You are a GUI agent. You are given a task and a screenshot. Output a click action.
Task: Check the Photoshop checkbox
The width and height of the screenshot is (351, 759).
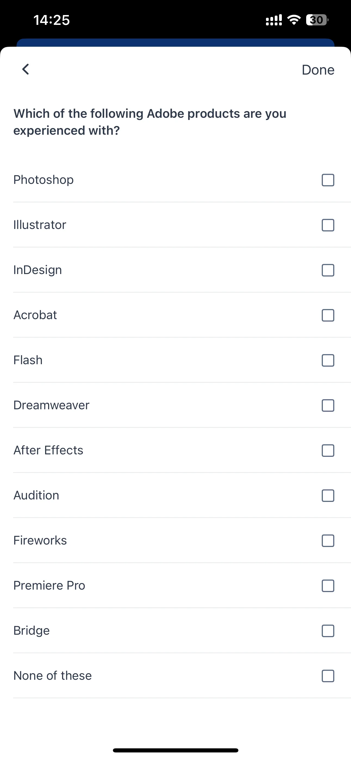328,180
